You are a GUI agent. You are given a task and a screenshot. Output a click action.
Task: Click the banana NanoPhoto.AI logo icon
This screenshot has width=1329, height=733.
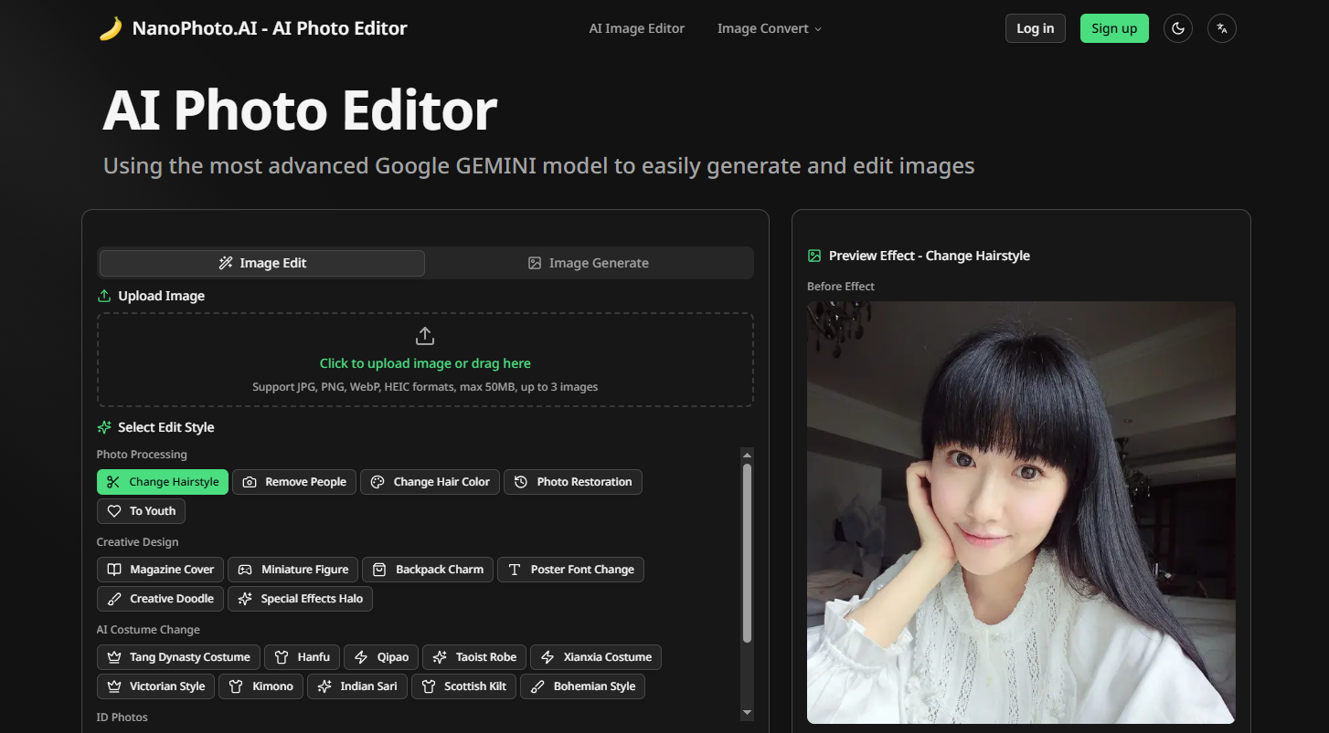pyautogui.click(x=108, y=27)
